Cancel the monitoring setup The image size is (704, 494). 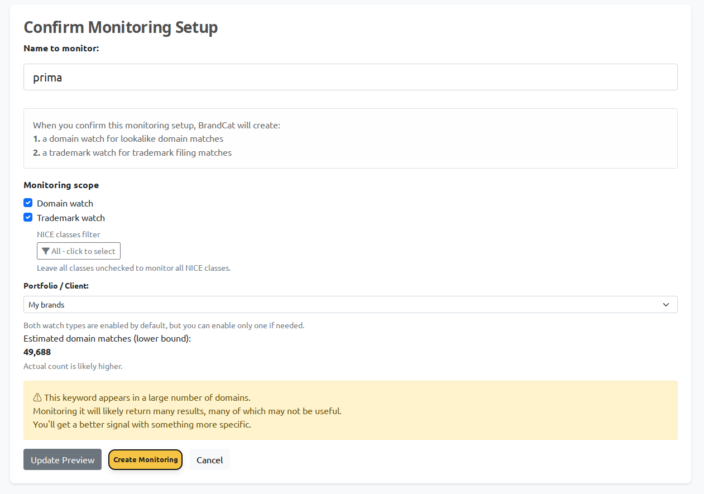click(209, 459)
